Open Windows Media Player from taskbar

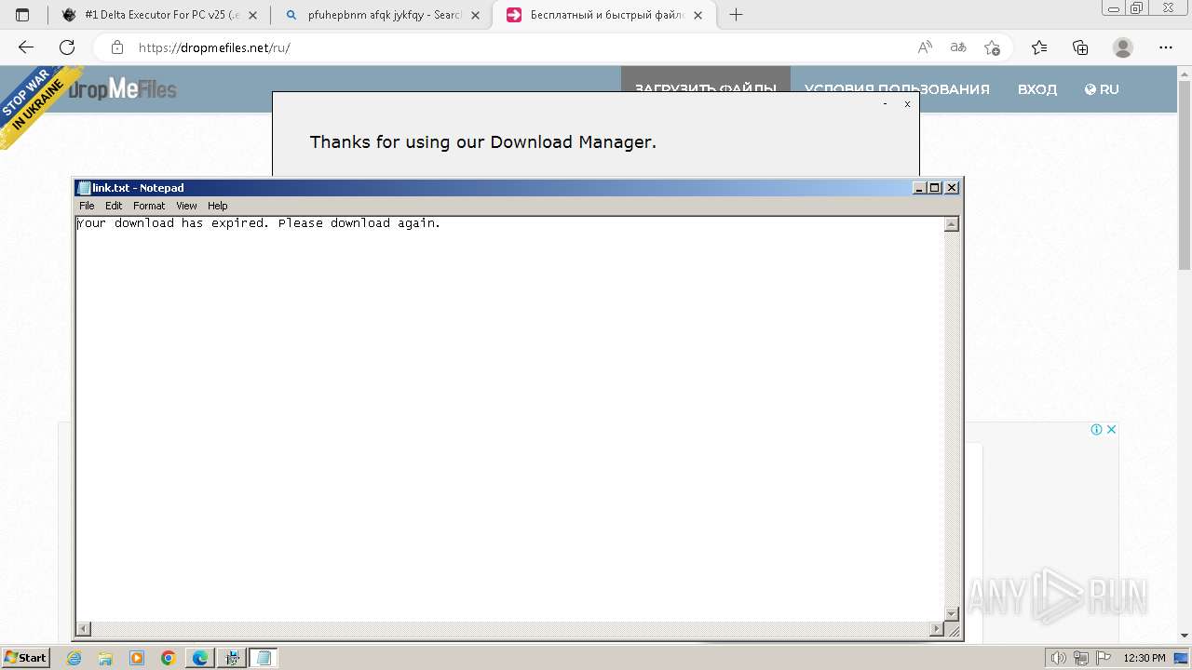click(x=137, y=658)
